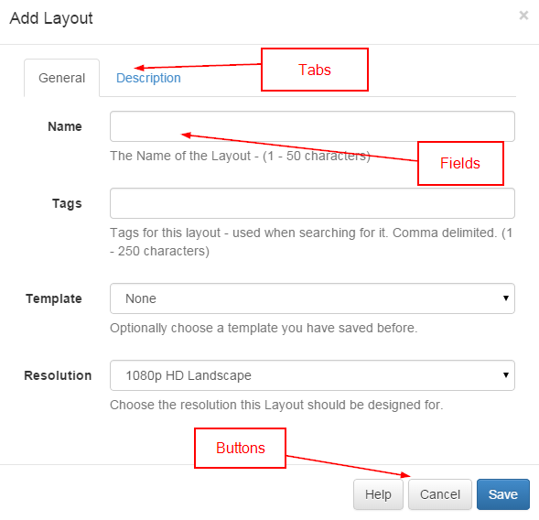539x520 pixels.
Task: Switch to the General tab
Action: 62,78
